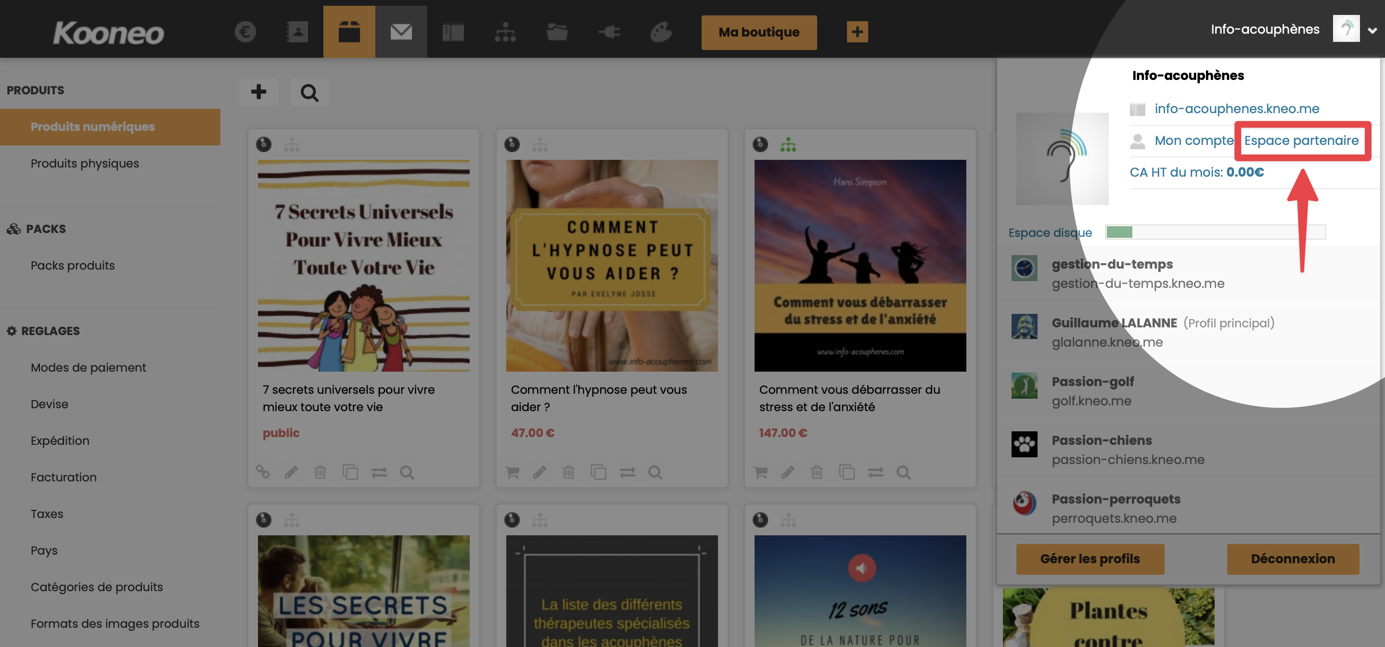Duplicate the Comment l'hypnose peut vous aider product
This screenshot has height=647, width=1385.
point(598,472)
